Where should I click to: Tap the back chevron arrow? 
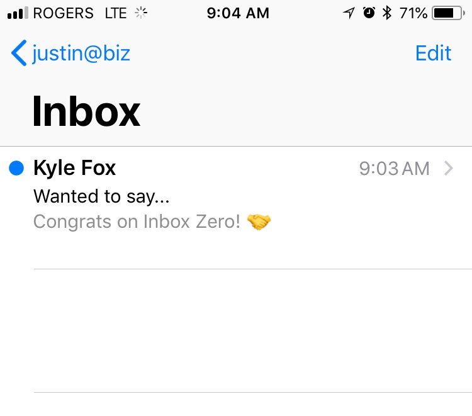(x=19, y=53)
